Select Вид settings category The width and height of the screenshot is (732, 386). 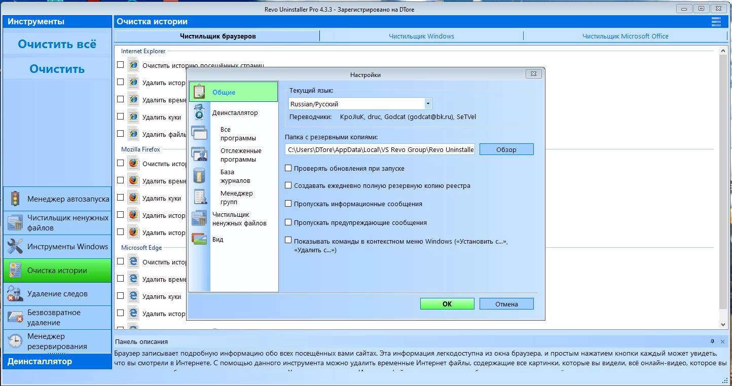click(217, 239)
